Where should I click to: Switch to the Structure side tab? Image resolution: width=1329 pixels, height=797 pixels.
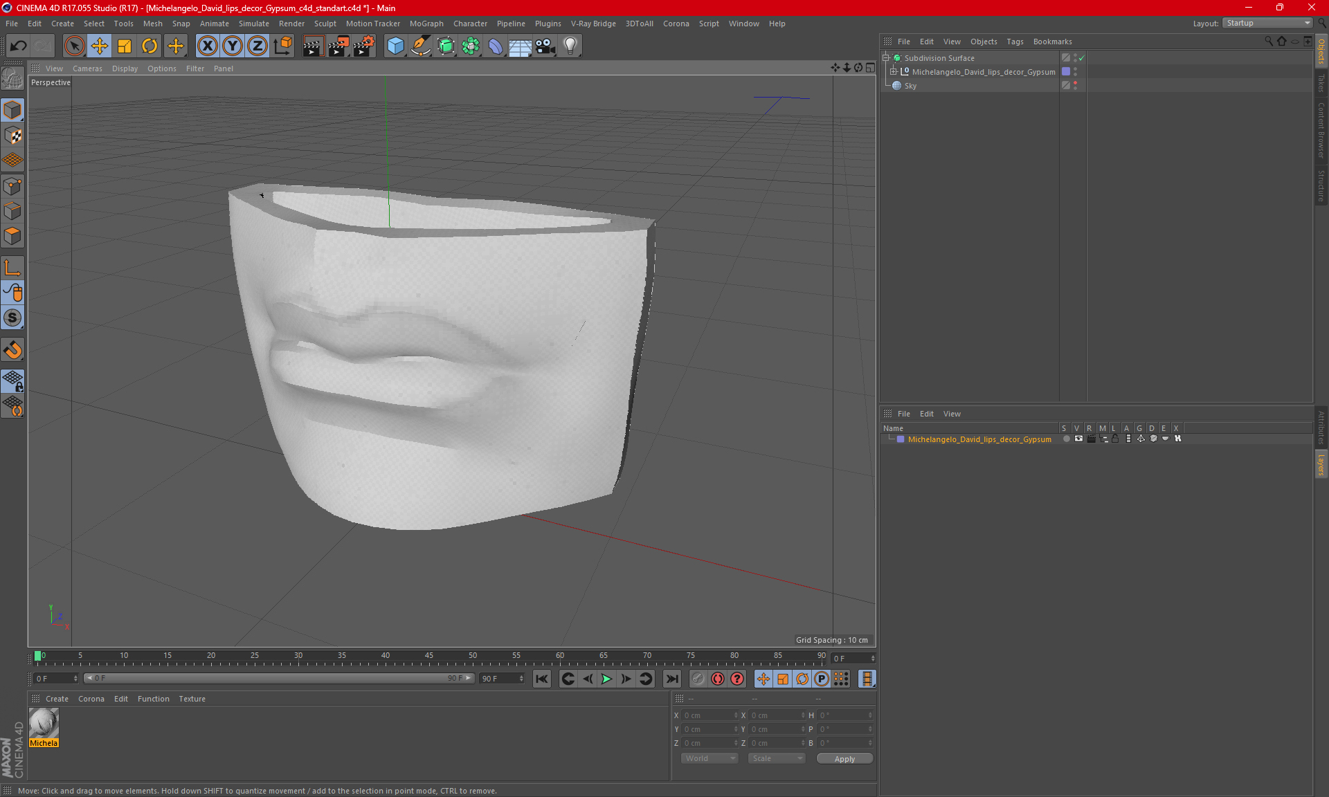coord(1321,185)
